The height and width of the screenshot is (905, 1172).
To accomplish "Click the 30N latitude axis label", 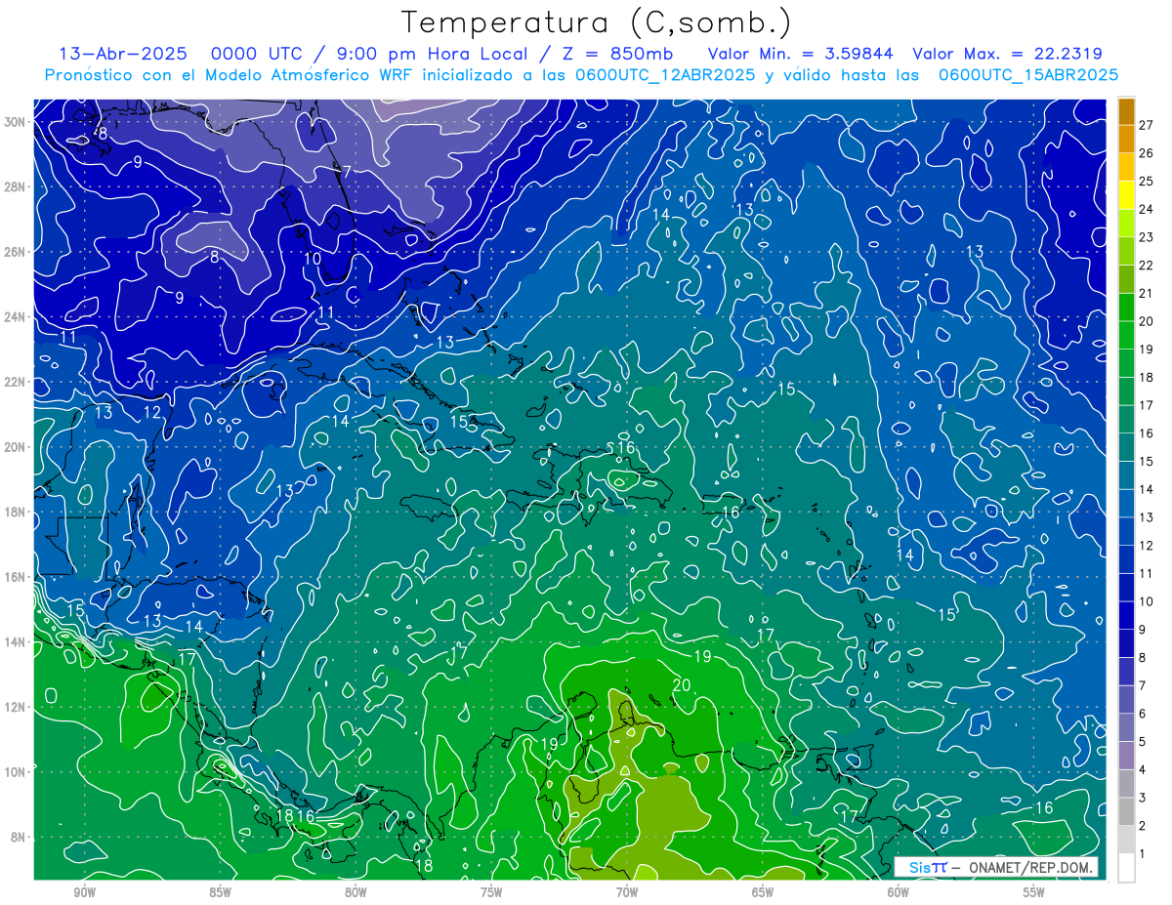I will pos(16,122).
